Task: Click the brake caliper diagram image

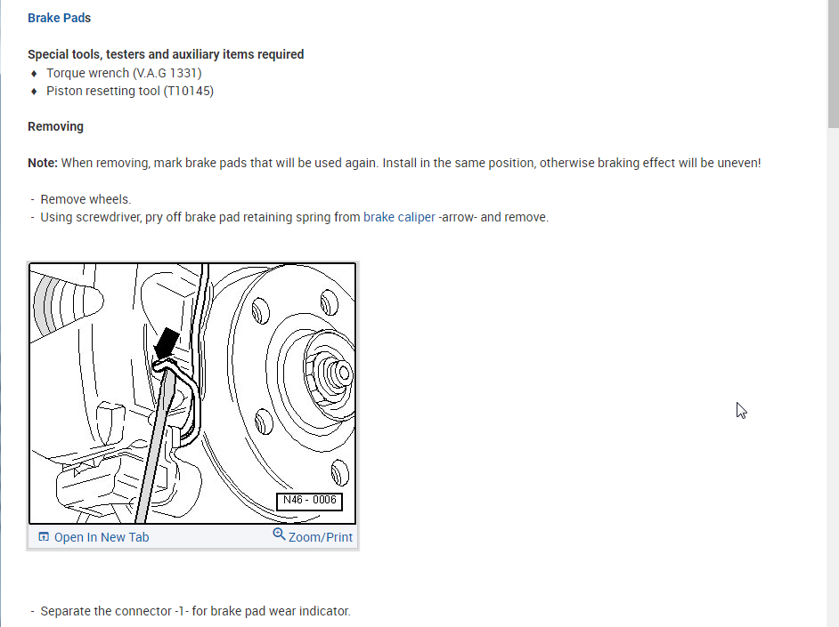Action: point(192,394)
